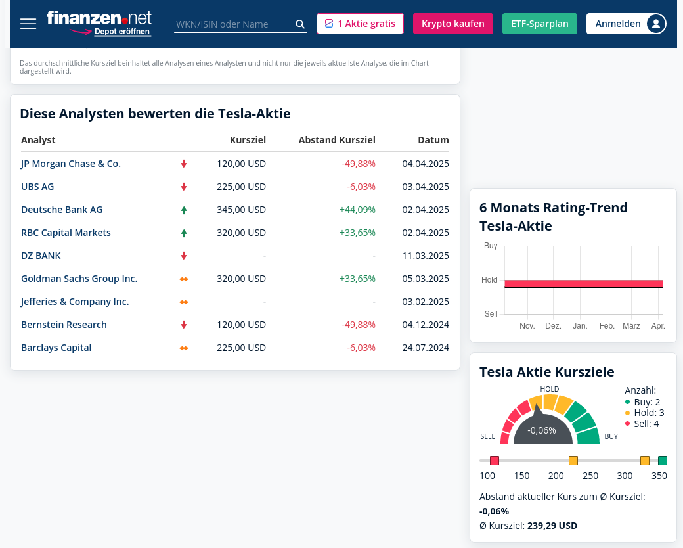Click the red marker on price target slider
This screenshot has width=683, height=548.
point(495,461)
